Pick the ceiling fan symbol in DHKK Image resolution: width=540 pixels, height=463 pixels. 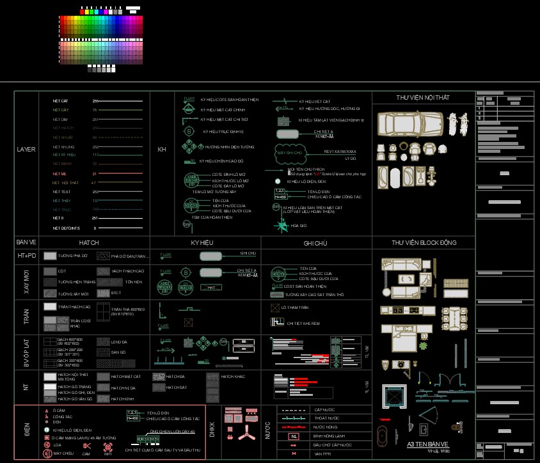[246, 433]
